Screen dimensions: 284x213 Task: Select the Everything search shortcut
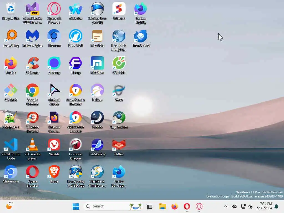click(x=11, y=39)
